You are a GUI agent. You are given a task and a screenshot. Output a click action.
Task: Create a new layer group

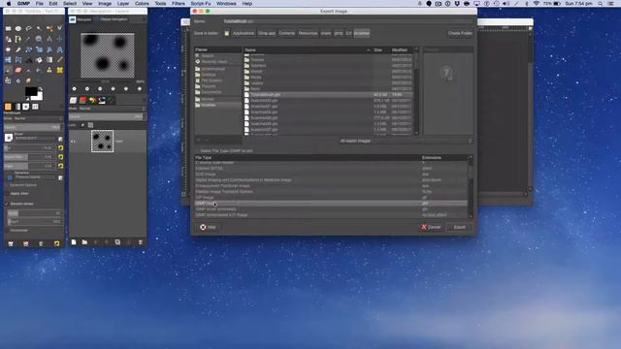coord(84,241)
